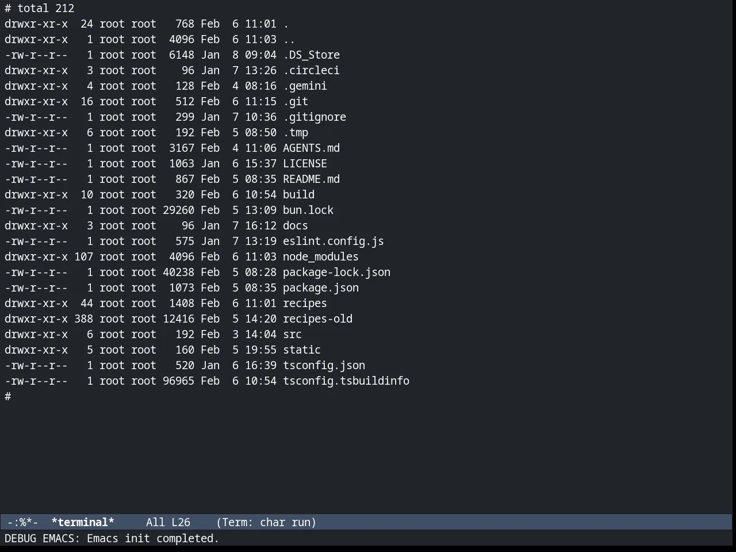Click the 11:15 timestamp of .git
The image size is (736, 552).
(x=260, y=102)
